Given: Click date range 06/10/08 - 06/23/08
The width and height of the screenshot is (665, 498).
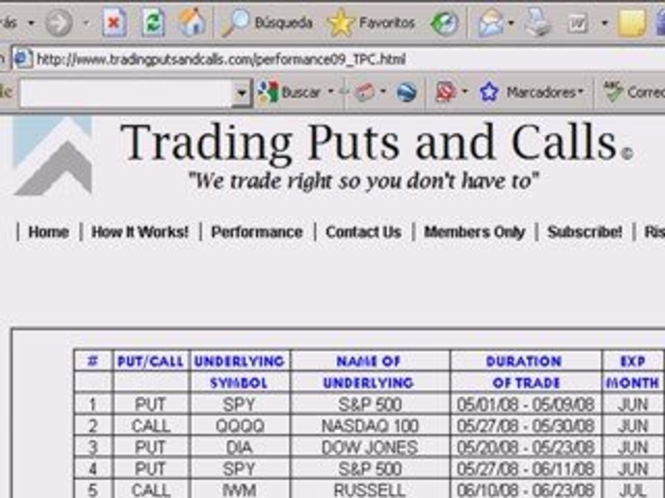Looking at the screenshot, I should click(x=526, y=490).
